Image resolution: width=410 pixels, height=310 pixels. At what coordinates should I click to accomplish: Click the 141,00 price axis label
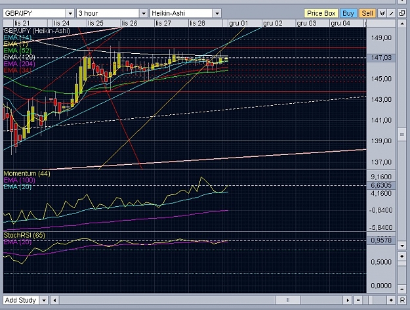(x=381, y=120)
